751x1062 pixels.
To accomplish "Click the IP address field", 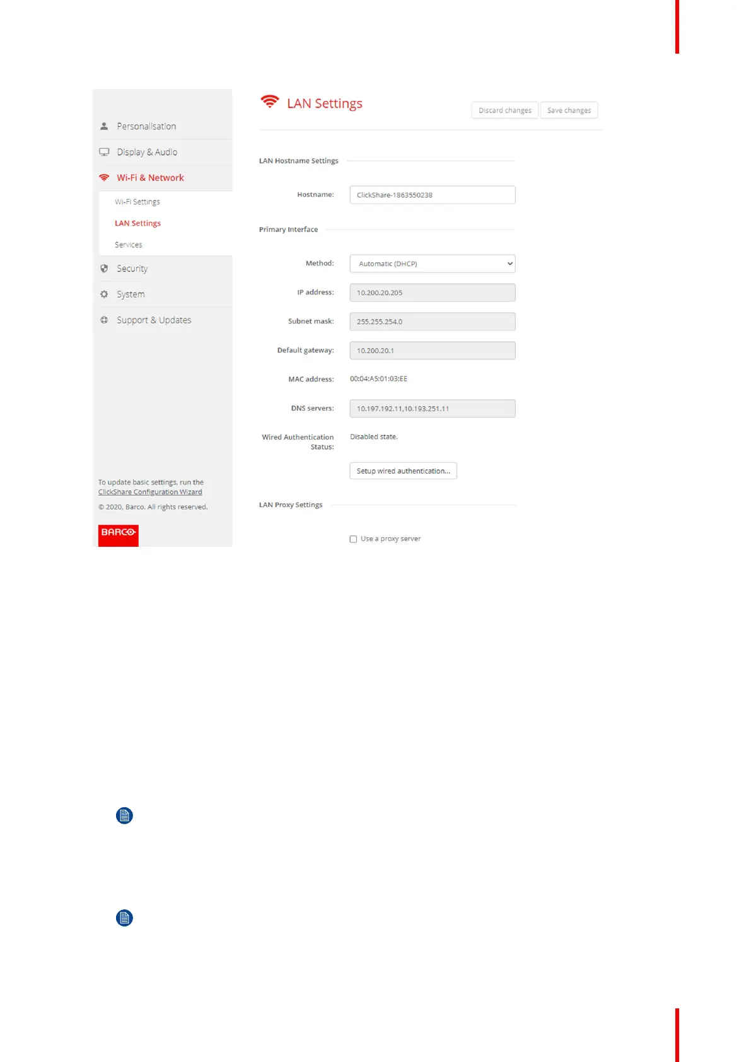I will (433, 293).
